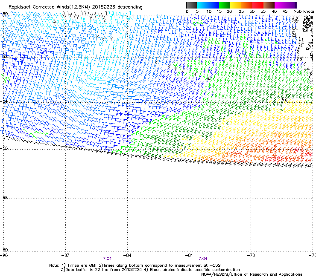Click the brown 35–40 knots color segment

[x=269, y=5]
